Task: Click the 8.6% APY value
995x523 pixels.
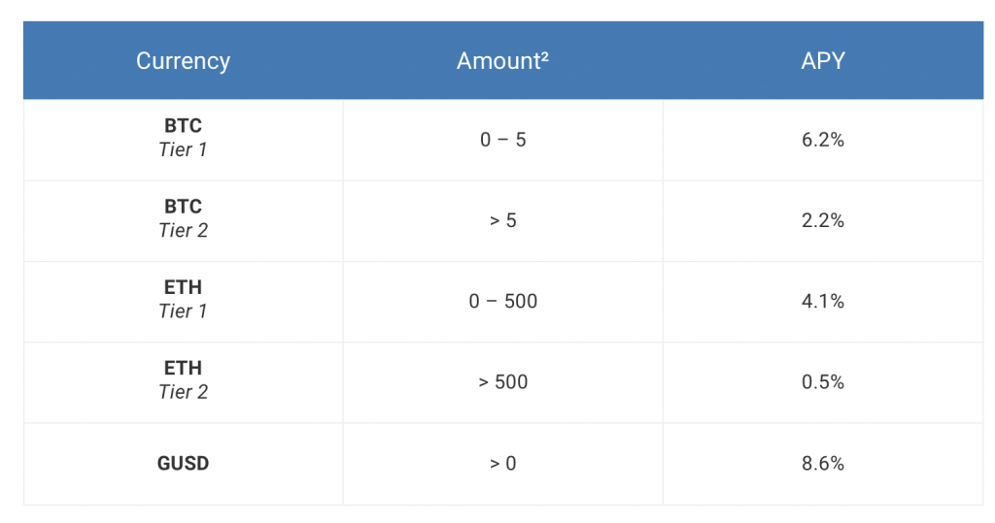Action: [822, 464]
